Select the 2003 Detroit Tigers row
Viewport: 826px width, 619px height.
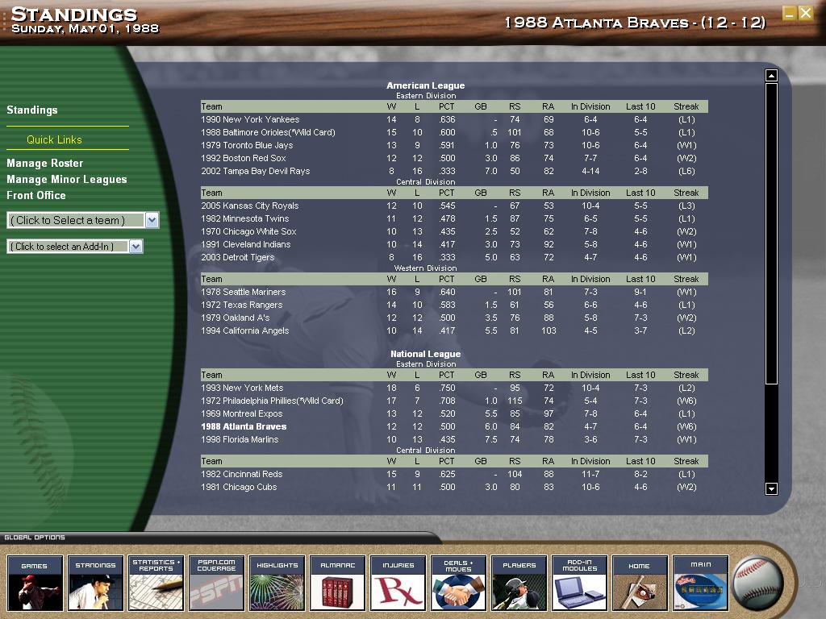point(454,257)
